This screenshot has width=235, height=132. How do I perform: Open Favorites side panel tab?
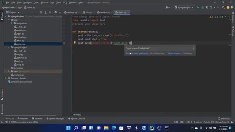(x=2, y=109)
